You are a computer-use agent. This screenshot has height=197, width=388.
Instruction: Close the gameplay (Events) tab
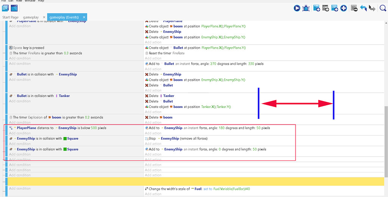(x=84, y=17)
